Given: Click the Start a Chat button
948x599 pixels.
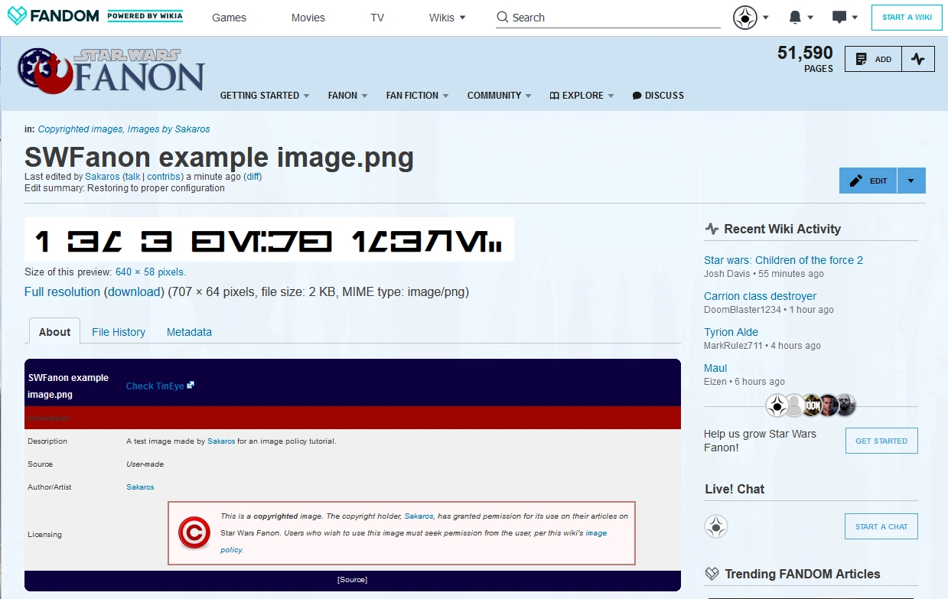Looking at the screenshot, I should tap(881, 526).
